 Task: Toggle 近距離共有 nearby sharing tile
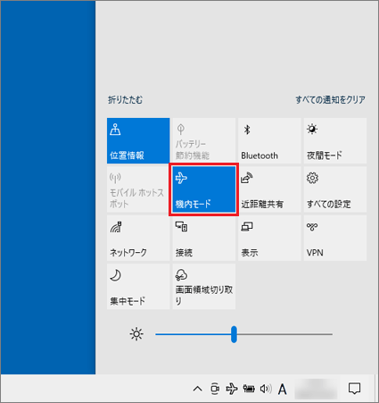point(269,189)
